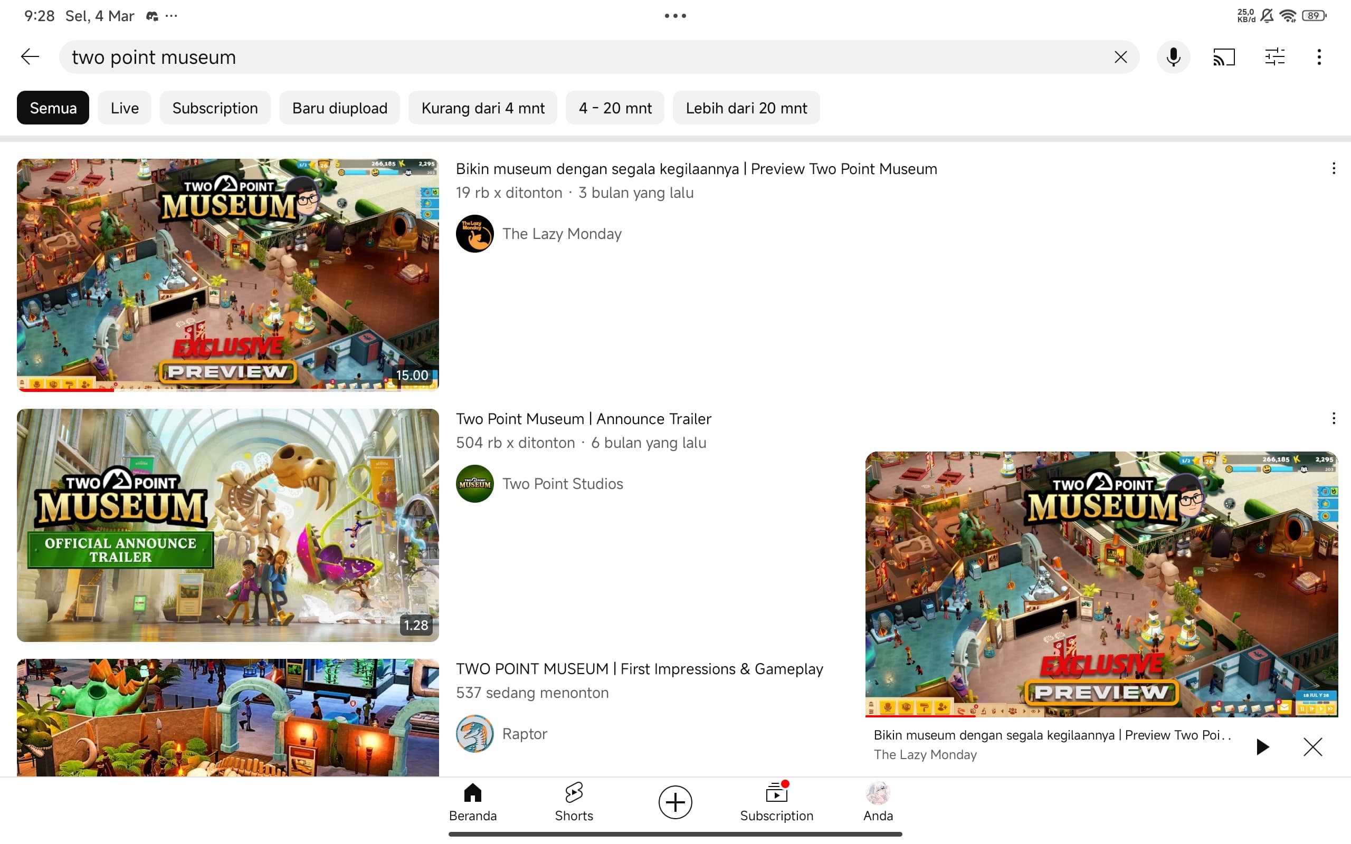This screenshot has height=844, width=1351.
Task: Go to the Beranda home tab
Action: click(472, 802)
